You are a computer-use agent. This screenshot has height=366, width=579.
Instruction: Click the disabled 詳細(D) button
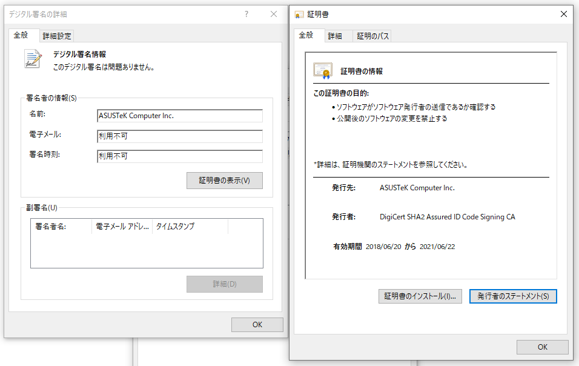[225, 284]
